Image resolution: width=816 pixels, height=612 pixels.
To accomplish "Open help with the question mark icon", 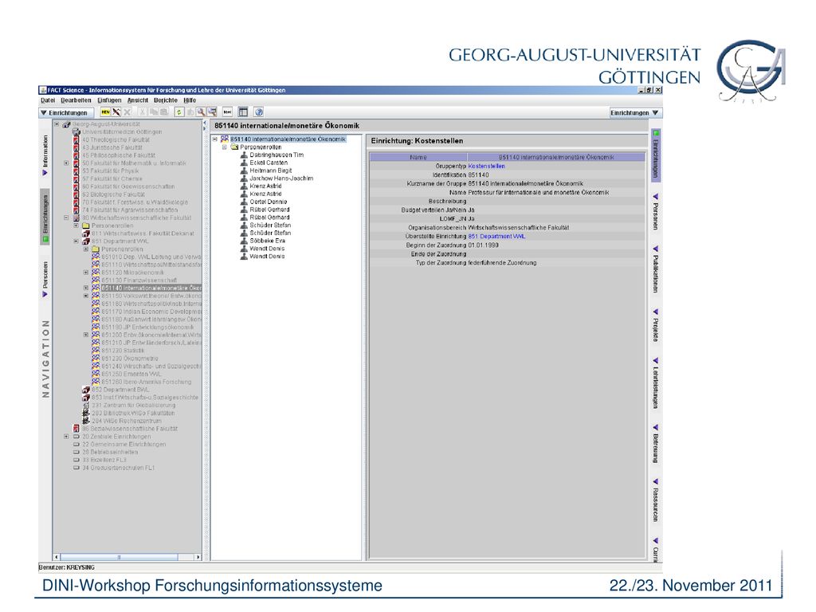I will (x=259, y=112).
